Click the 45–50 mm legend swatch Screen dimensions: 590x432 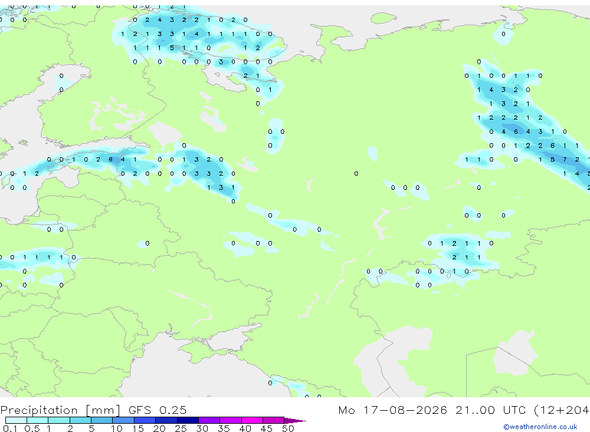coord(274,420)
